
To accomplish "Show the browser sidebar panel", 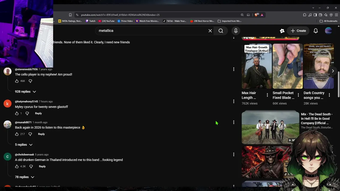I will pos(315,15).
